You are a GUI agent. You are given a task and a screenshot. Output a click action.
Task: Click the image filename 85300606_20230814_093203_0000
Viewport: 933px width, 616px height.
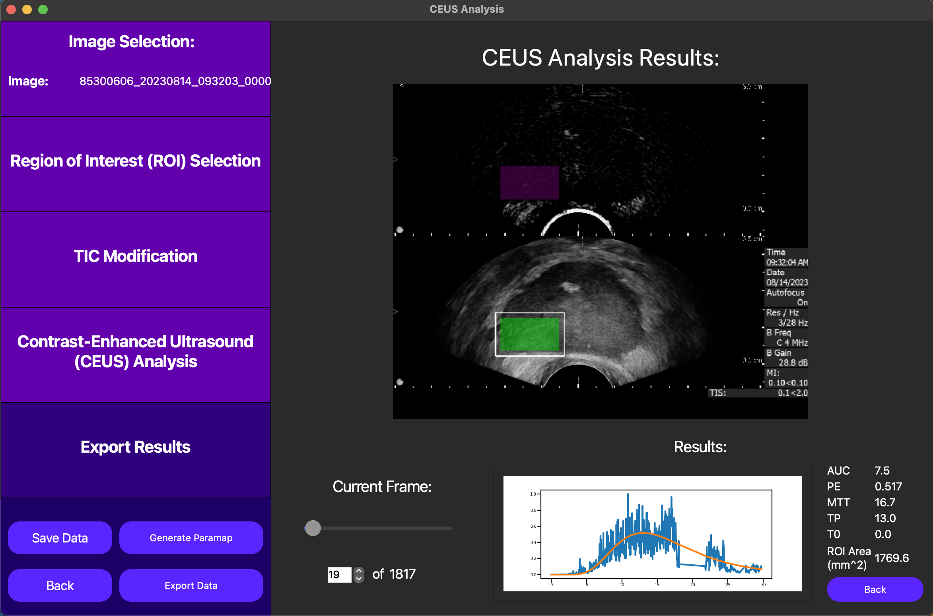pos(175,81)
